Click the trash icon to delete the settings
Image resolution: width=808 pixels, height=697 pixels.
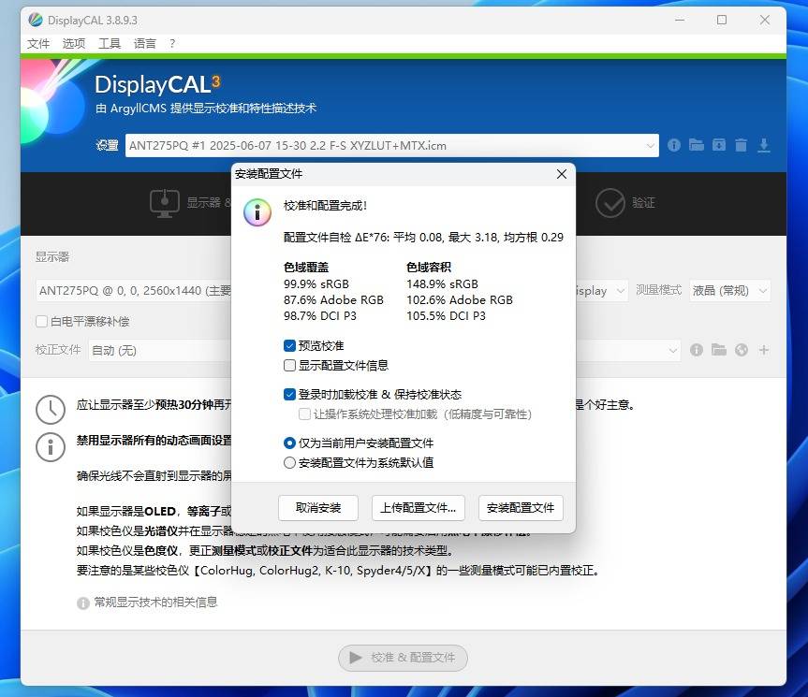point(741,145)
